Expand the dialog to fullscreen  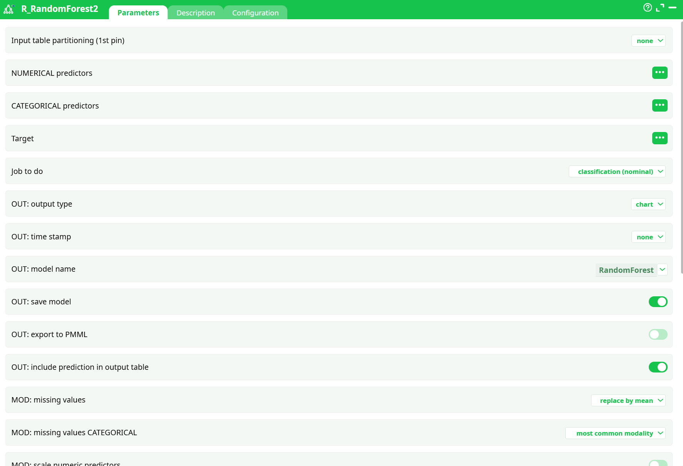click(660, 7)
